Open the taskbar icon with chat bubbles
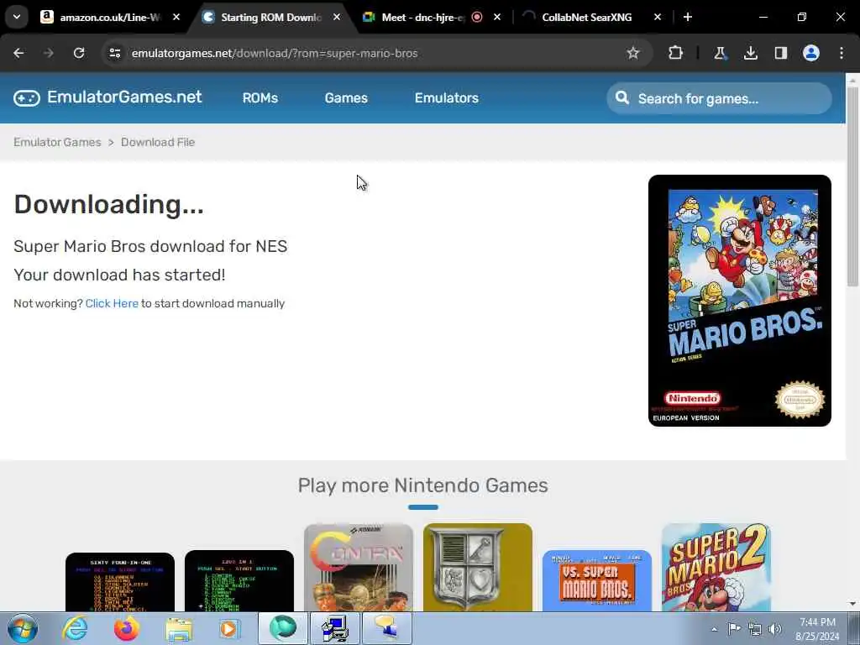Image resolution: width=860 pixels, height=645 pixels. tap(386, 628)
